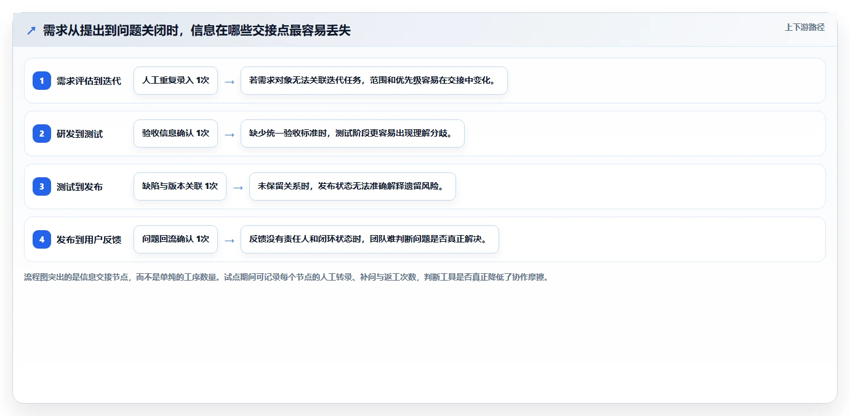
Task: Click the note starting 未保留关系时
Action: point(353,186)
